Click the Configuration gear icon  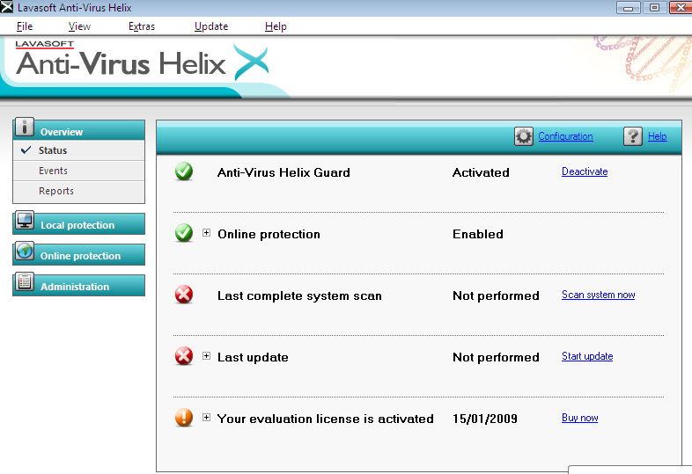(524, 136)
